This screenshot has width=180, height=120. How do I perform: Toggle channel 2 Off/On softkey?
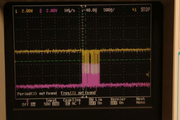click(x=28, y=103)
